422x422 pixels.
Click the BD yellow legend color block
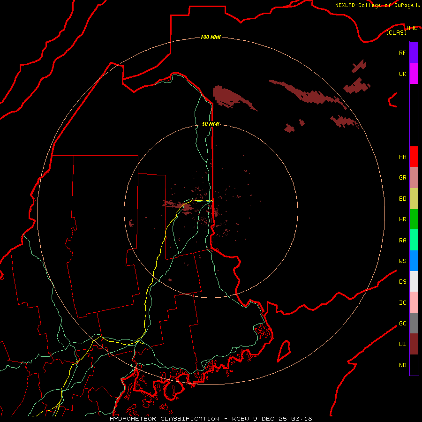tap(414, 198)
